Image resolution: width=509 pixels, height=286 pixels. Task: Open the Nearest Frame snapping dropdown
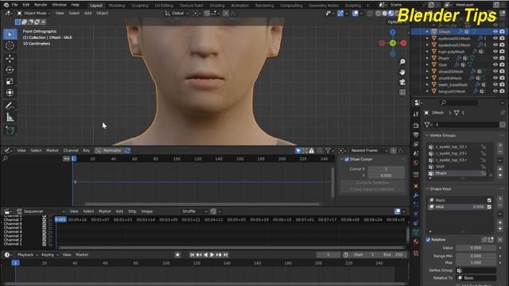pos(367,150)
